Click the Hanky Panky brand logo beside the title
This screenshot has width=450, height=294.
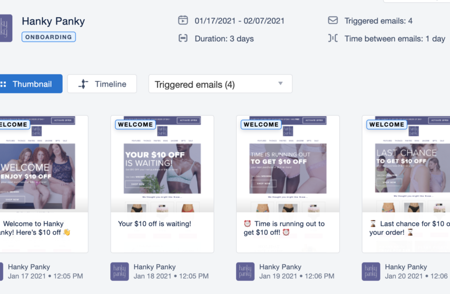[6, 28]
